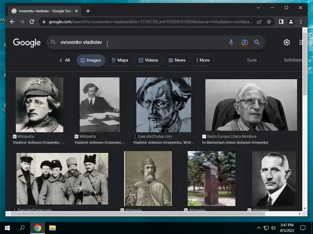Search by image with Google Lens
Image resolution: width=313 pixels, height=234 pixels.
coord(245,42)
